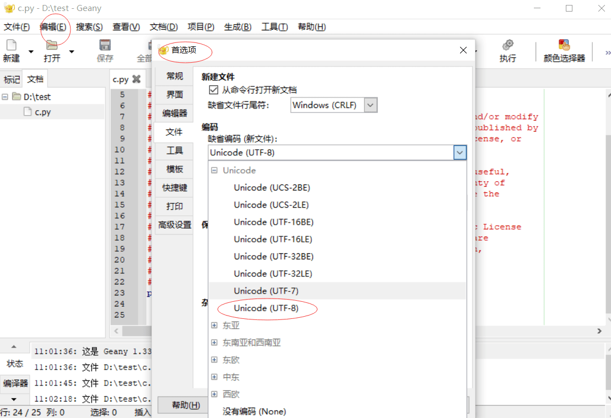
Task: Expand the 西欧 encoding group
Action: 213,394
